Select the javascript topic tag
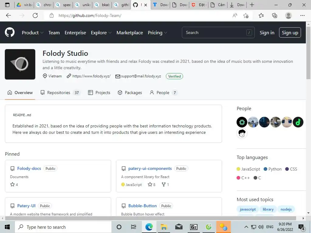 [x=248, y=209]
